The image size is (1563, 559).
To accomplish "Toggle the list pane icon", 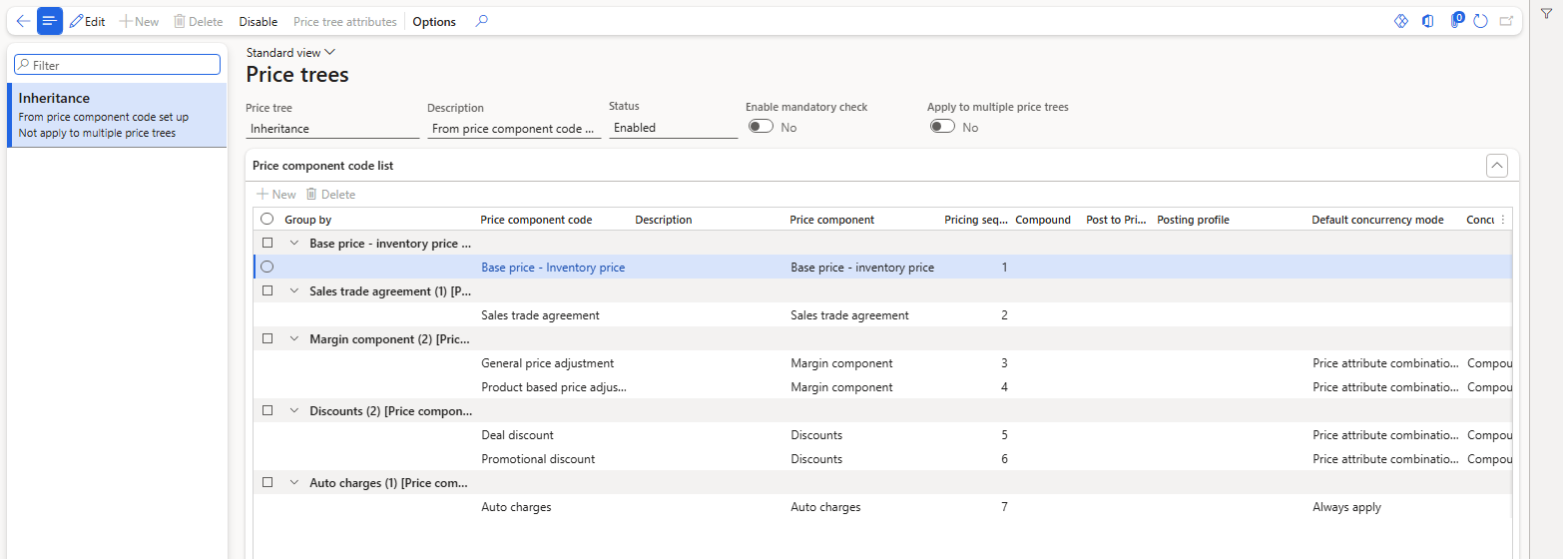I will pyautogui.click(x=50, y=21).
